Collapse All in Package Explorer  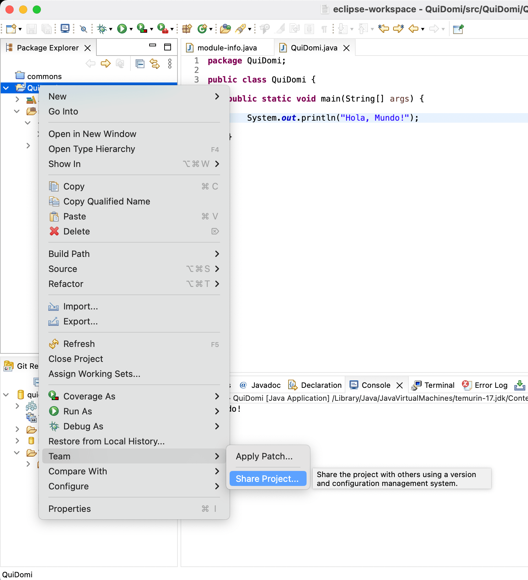click(x=140, y=64)
